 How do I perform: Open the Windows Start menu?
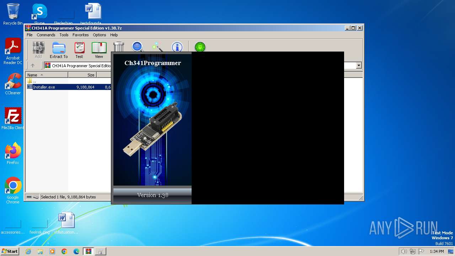coord(10,251)
